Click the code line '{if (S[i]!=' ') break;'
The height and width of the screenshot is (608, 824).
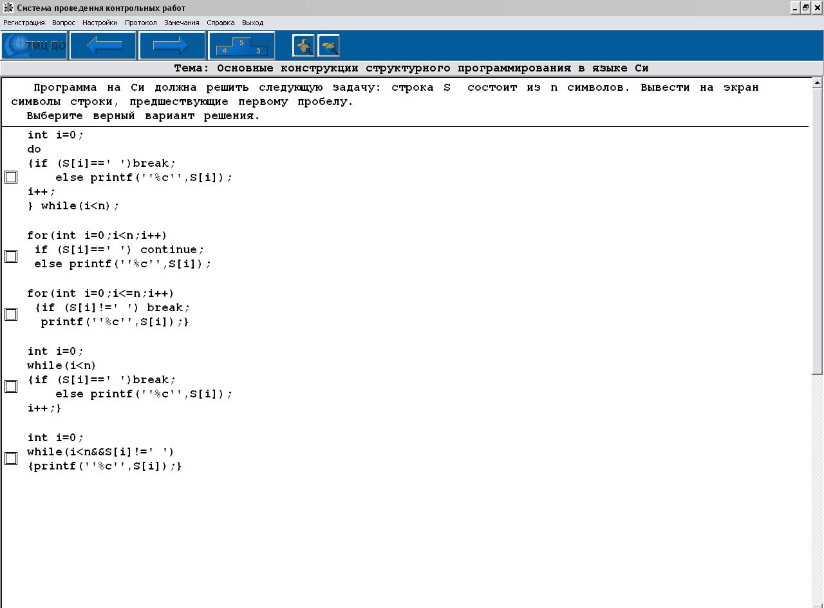click(x=113, y=308)
